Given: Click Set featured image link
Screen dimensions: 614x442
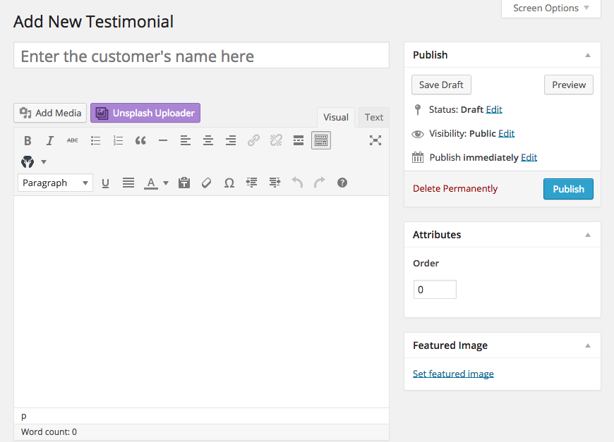Looking at the screenshot, I should coord(453,374).
